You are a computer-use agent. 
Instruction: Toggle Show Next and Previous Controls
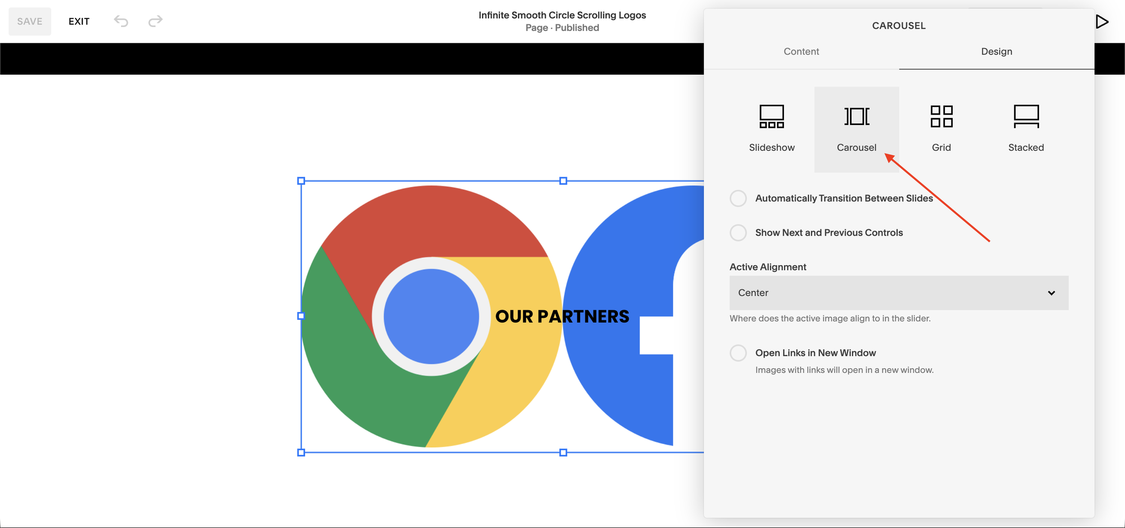pos(738,233)
